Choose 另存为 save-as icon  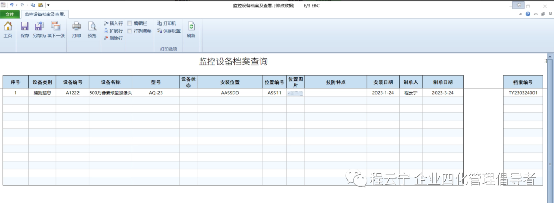(x=39, y=30)
